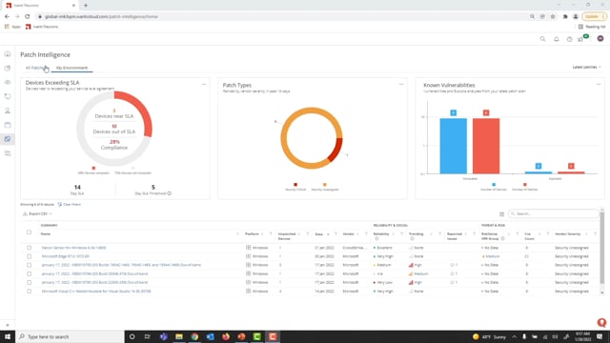Click the taskbar Type here to search box
This screenshot has height=343, width=610.
(70, 336)
